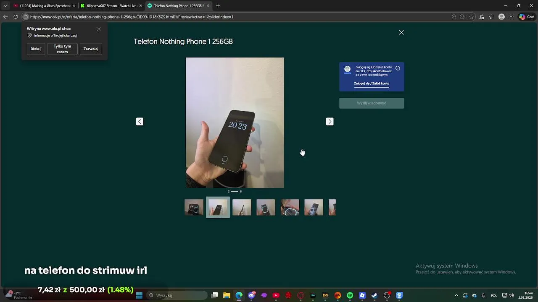
Task: Open a new browser tab
Action: [x=218, y=6]
